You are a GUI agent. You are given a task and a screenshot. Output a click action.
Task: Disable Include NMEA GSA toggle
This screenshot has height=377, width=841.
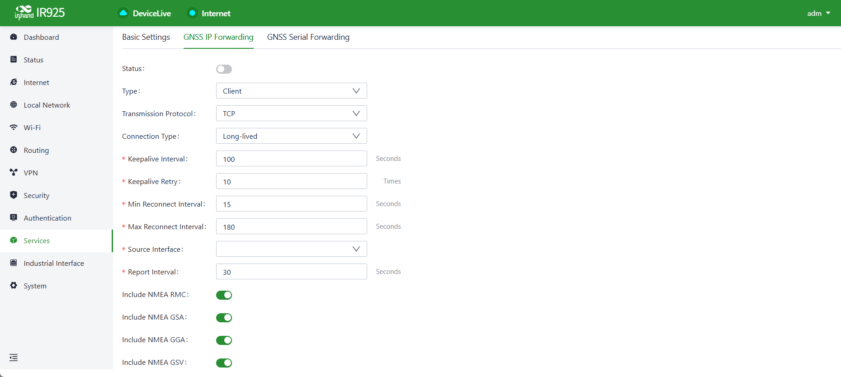pos(224,317)
